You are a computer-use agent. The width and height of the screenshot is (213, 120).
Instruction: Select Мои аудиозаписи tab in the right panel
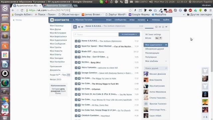[156, 45]
